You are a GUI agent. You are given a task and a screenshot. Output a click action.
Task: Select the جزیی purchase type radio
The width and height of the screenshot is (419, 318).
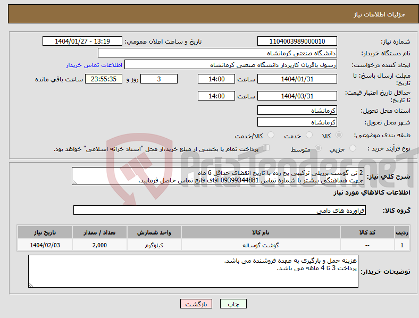coord(353,148)
